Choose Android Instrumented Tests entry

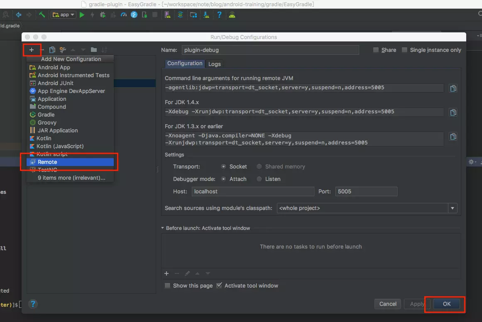[x=70, y=75]
